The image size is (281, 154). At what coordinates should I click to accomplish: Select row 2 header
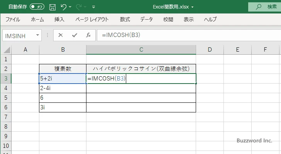(6, 69)
